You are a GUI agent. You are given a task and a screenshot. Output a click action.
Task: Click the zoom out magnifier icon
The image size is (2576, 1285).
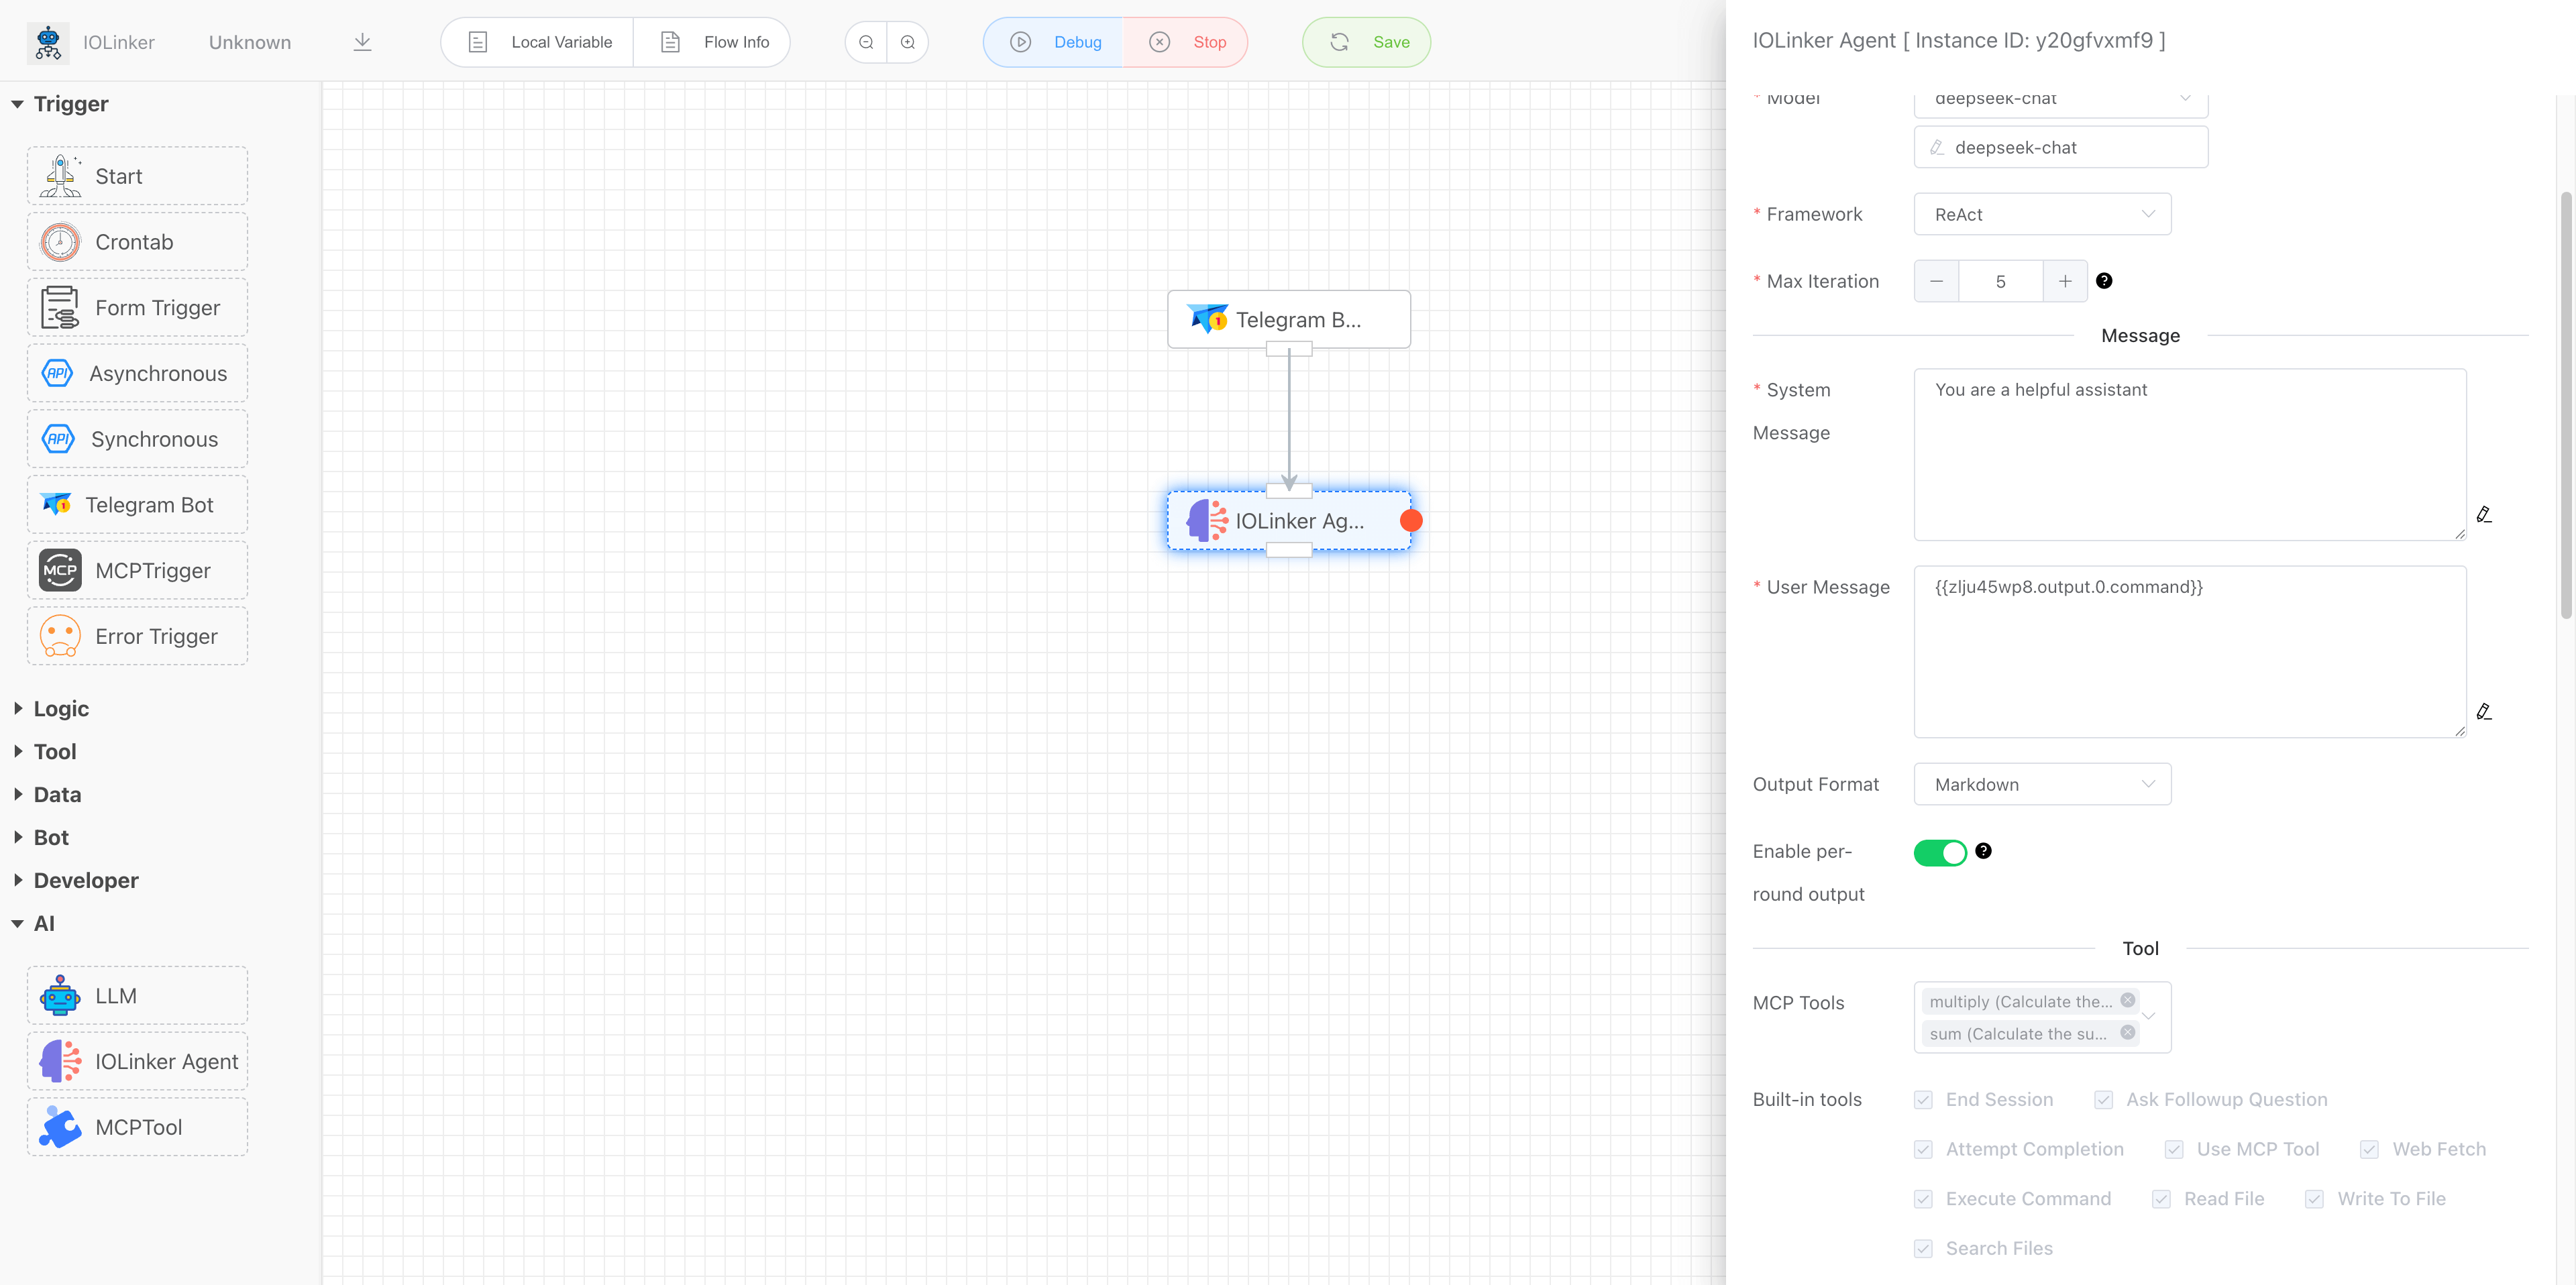pos(866,42)
